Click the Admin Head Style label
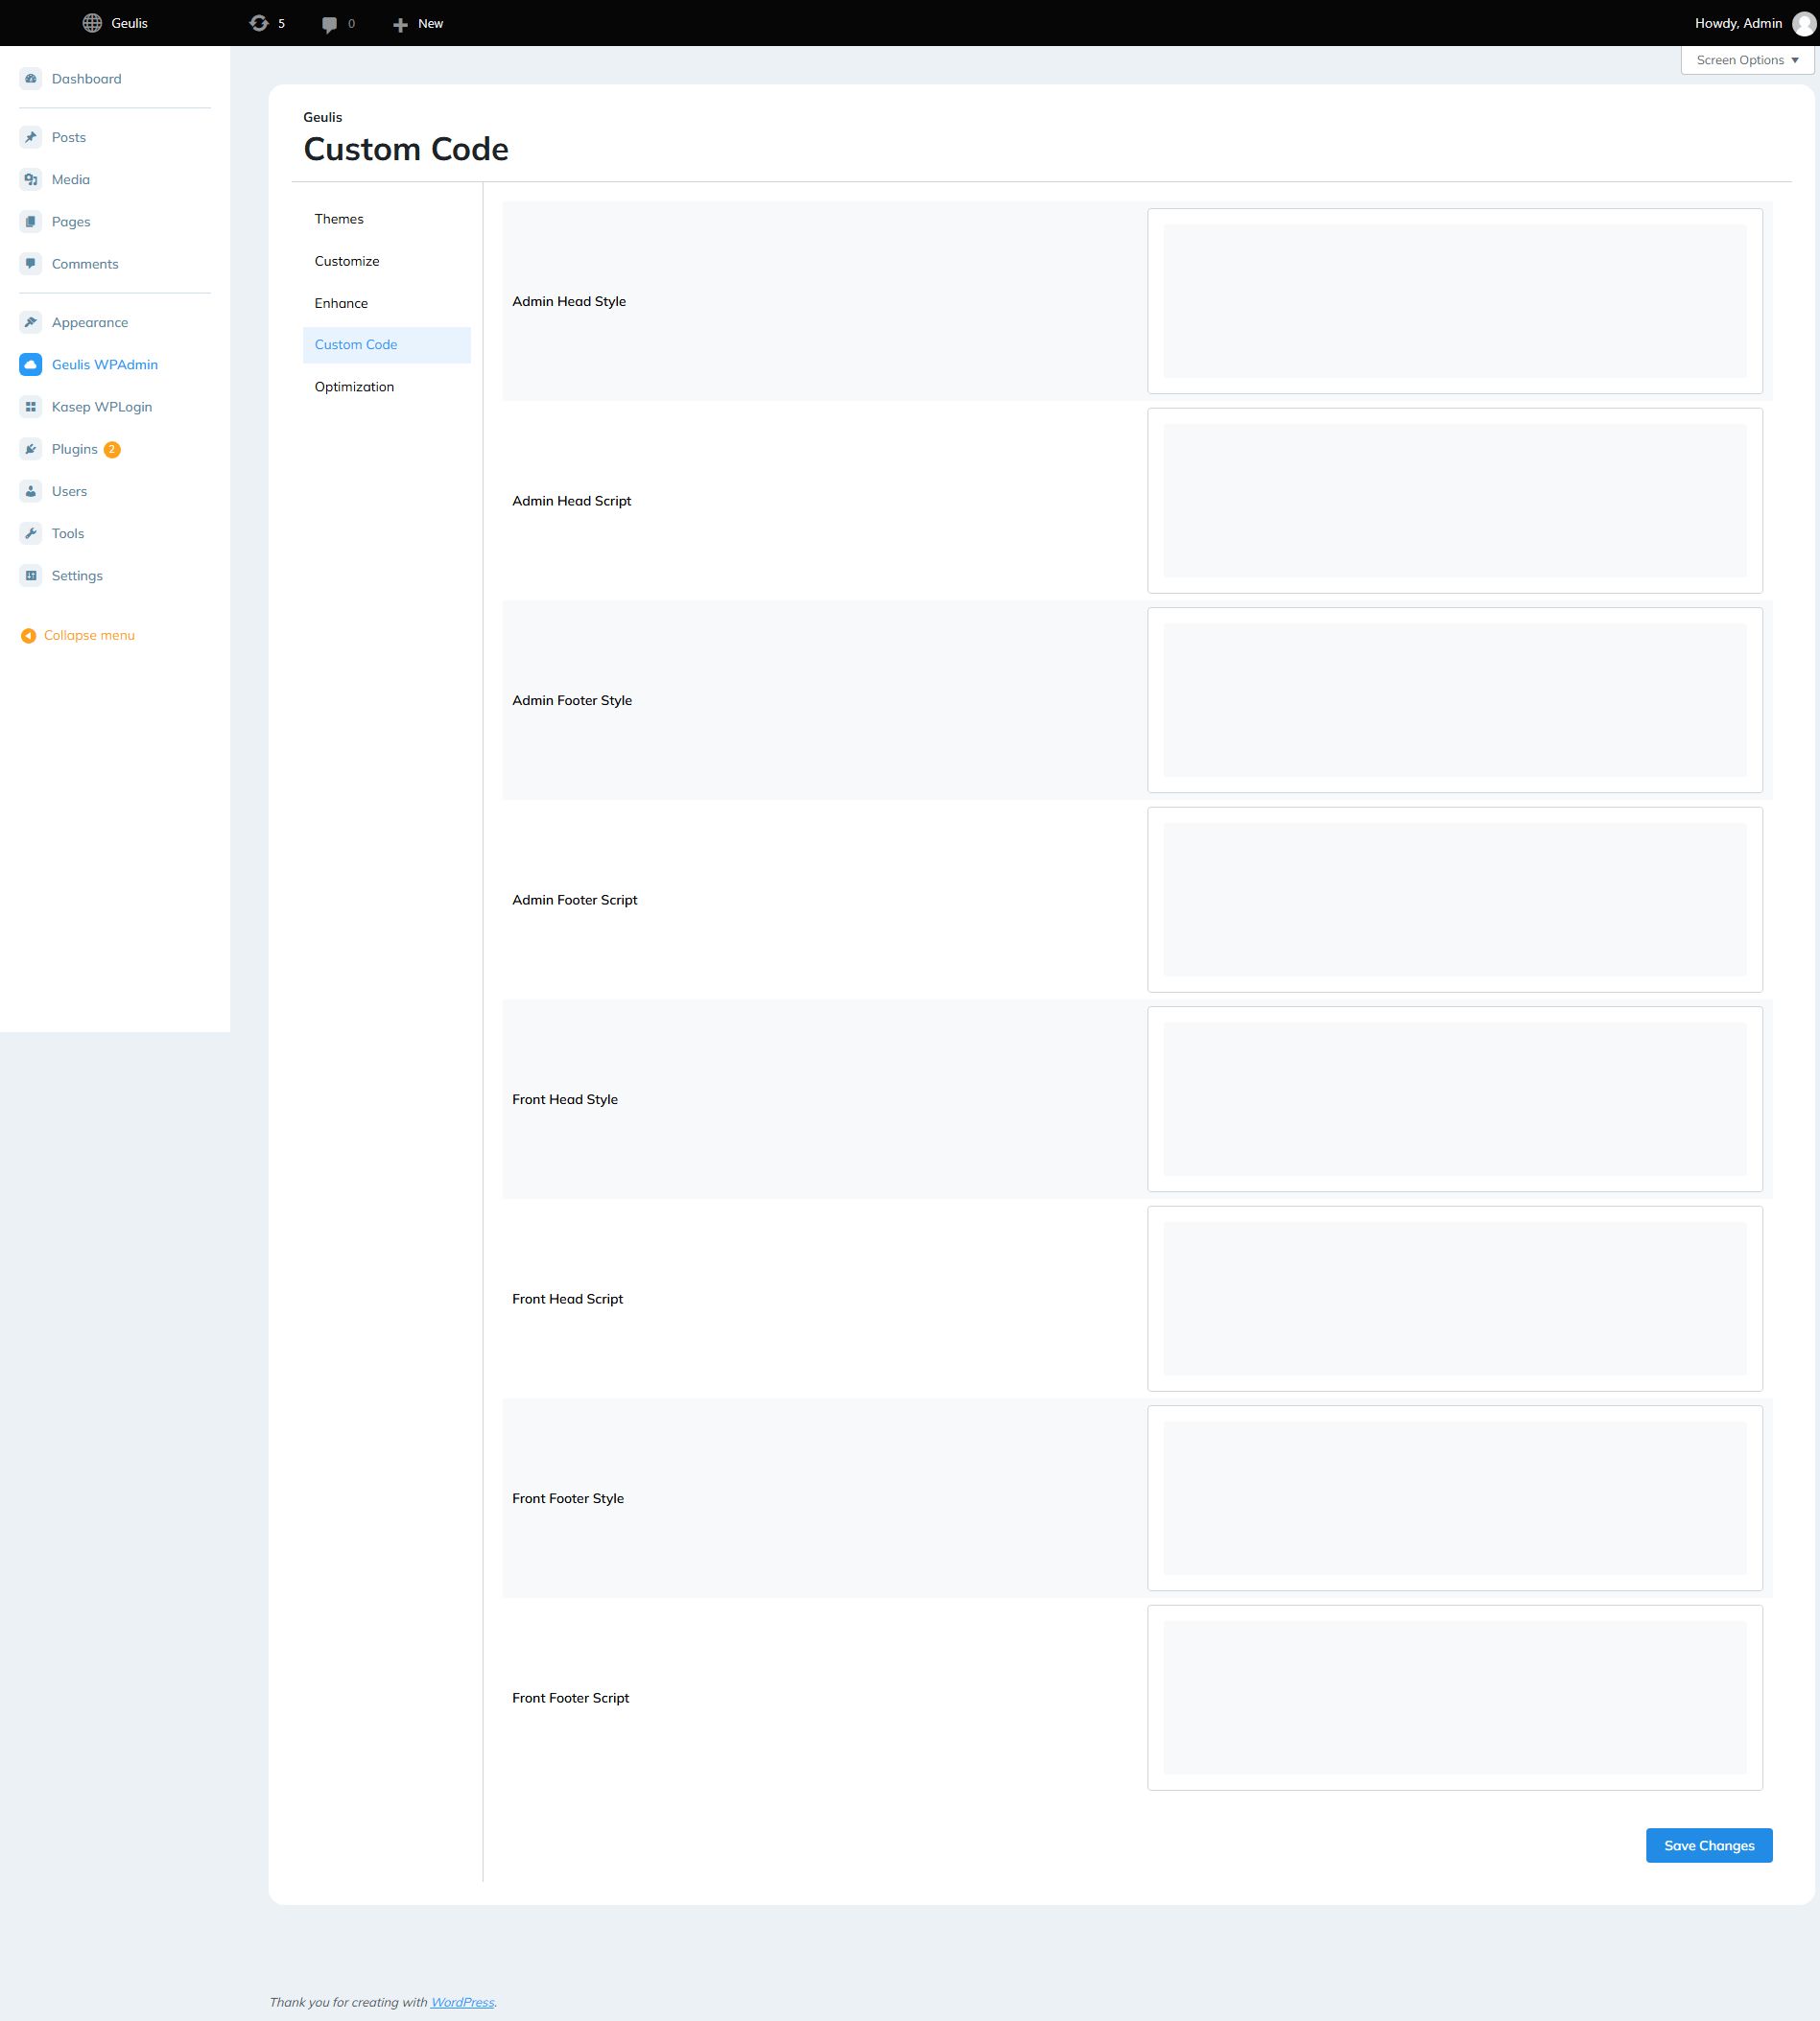The image size is (1820, 2021). coord(569,301)
